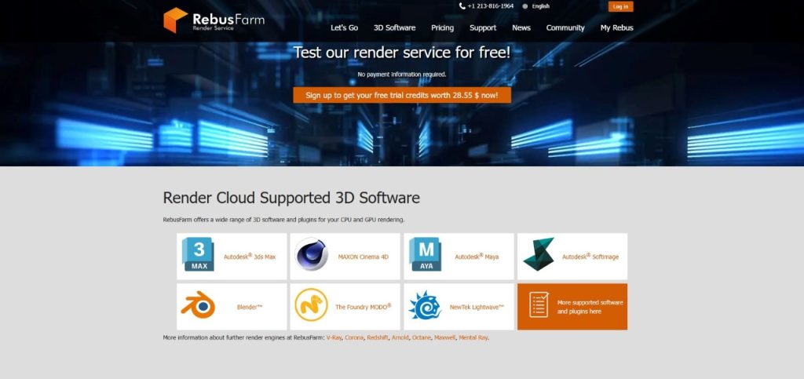Open the MAXON Cinema 4D sphere icon
The height and width of the screenshot is (379, 804).
311,254
